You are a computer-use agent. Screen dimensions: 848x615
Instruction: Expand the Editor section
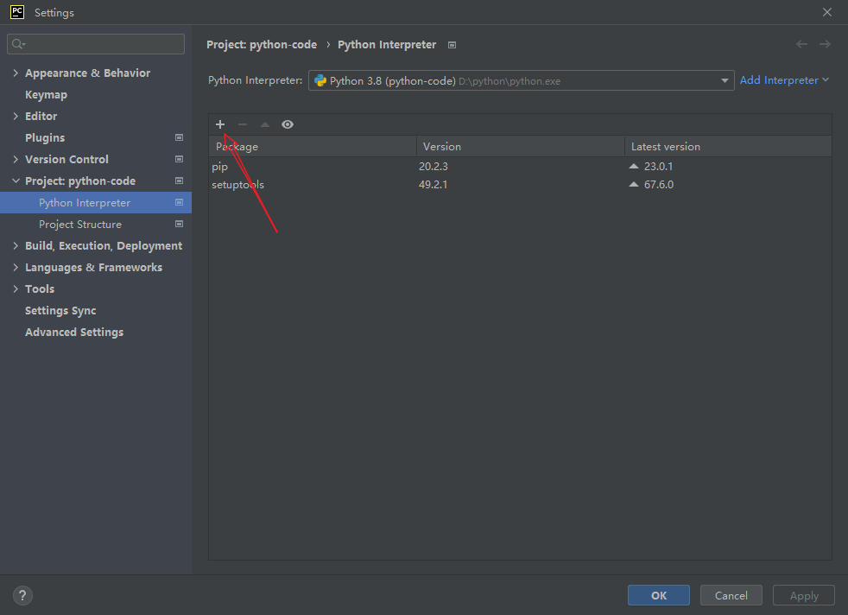[16, 117]
